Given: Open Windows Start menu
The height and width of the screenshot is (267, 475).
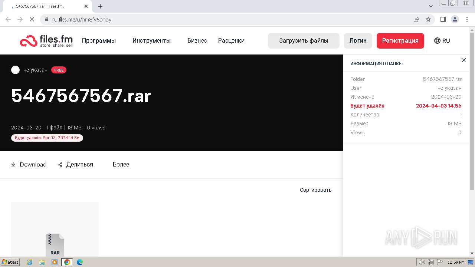Looking at the screenshot, I should click(x=10, y=262).
